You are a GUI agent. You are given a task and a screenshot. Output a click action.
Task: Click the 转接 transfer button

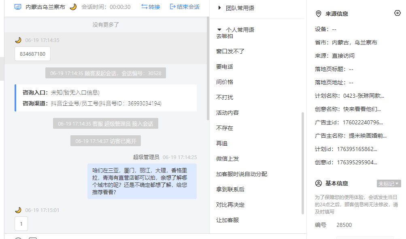pos(151,7)
